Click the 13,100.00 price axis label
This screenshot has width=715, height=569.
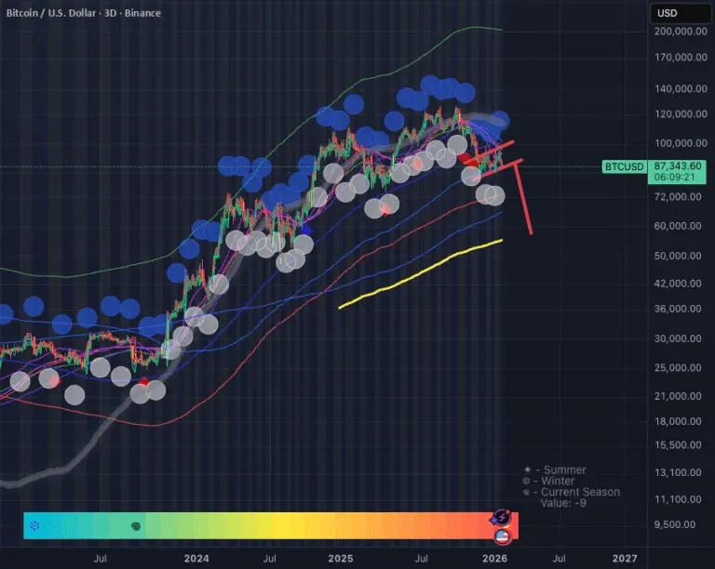[678, 472]
